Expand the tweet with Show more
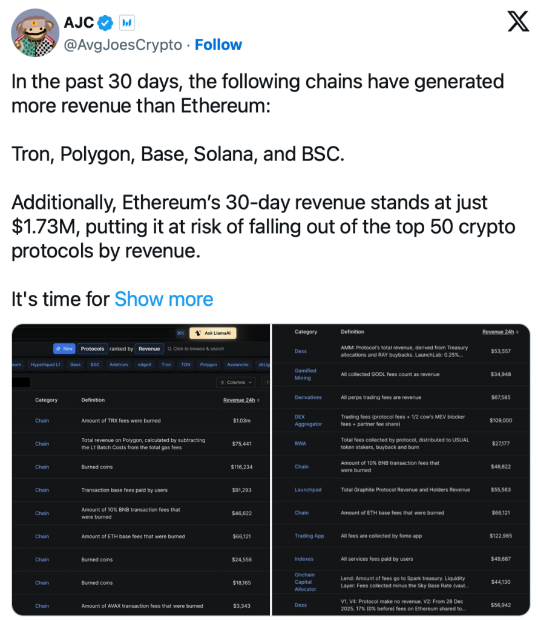The width and height of the screenshot is (538, 620). coord(163,299)
